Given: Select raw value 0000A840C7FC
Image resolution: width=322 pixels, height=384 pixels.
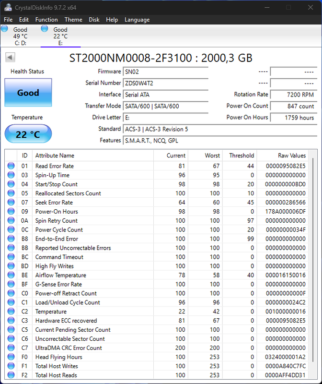Looking at the screenshot, I should tap(285, 366).
